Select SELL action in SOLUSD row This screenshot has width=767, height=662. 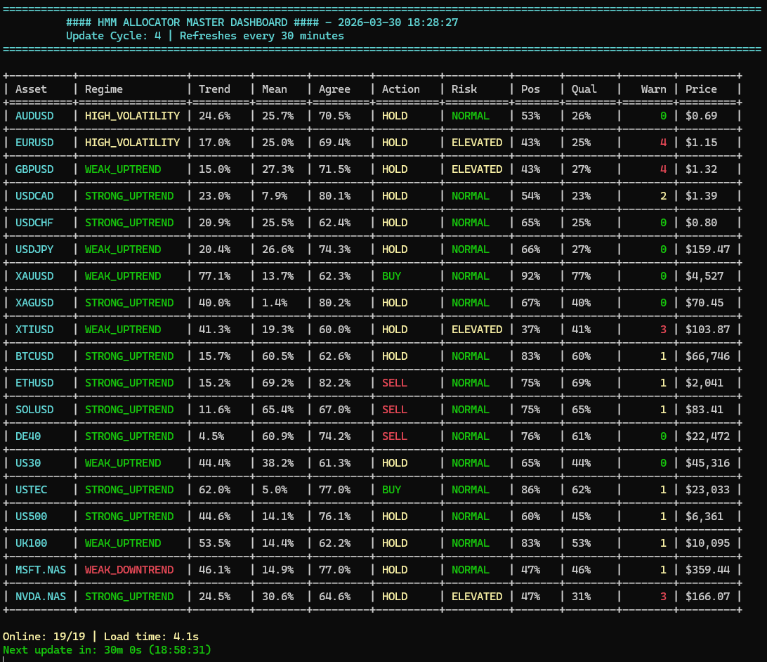pos(394,410)
